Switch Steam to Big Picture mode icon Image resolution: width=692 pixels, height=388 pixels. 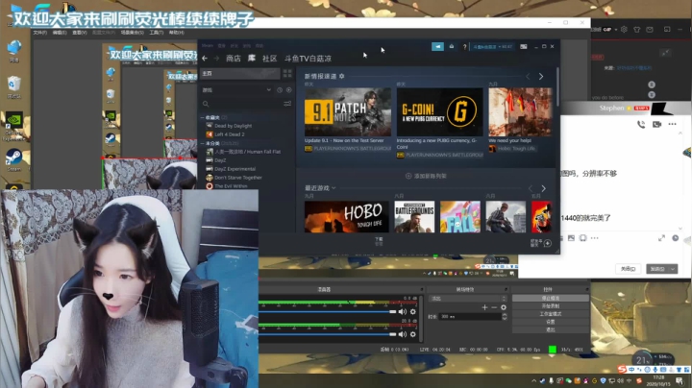pyautogui.click(x=524, y=46)
